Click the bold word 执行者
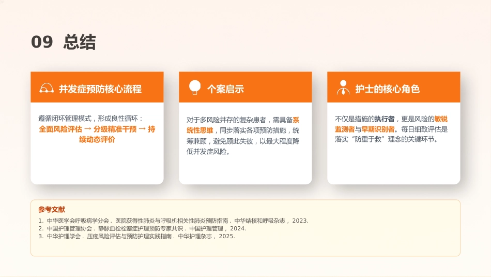 (385, 119)
